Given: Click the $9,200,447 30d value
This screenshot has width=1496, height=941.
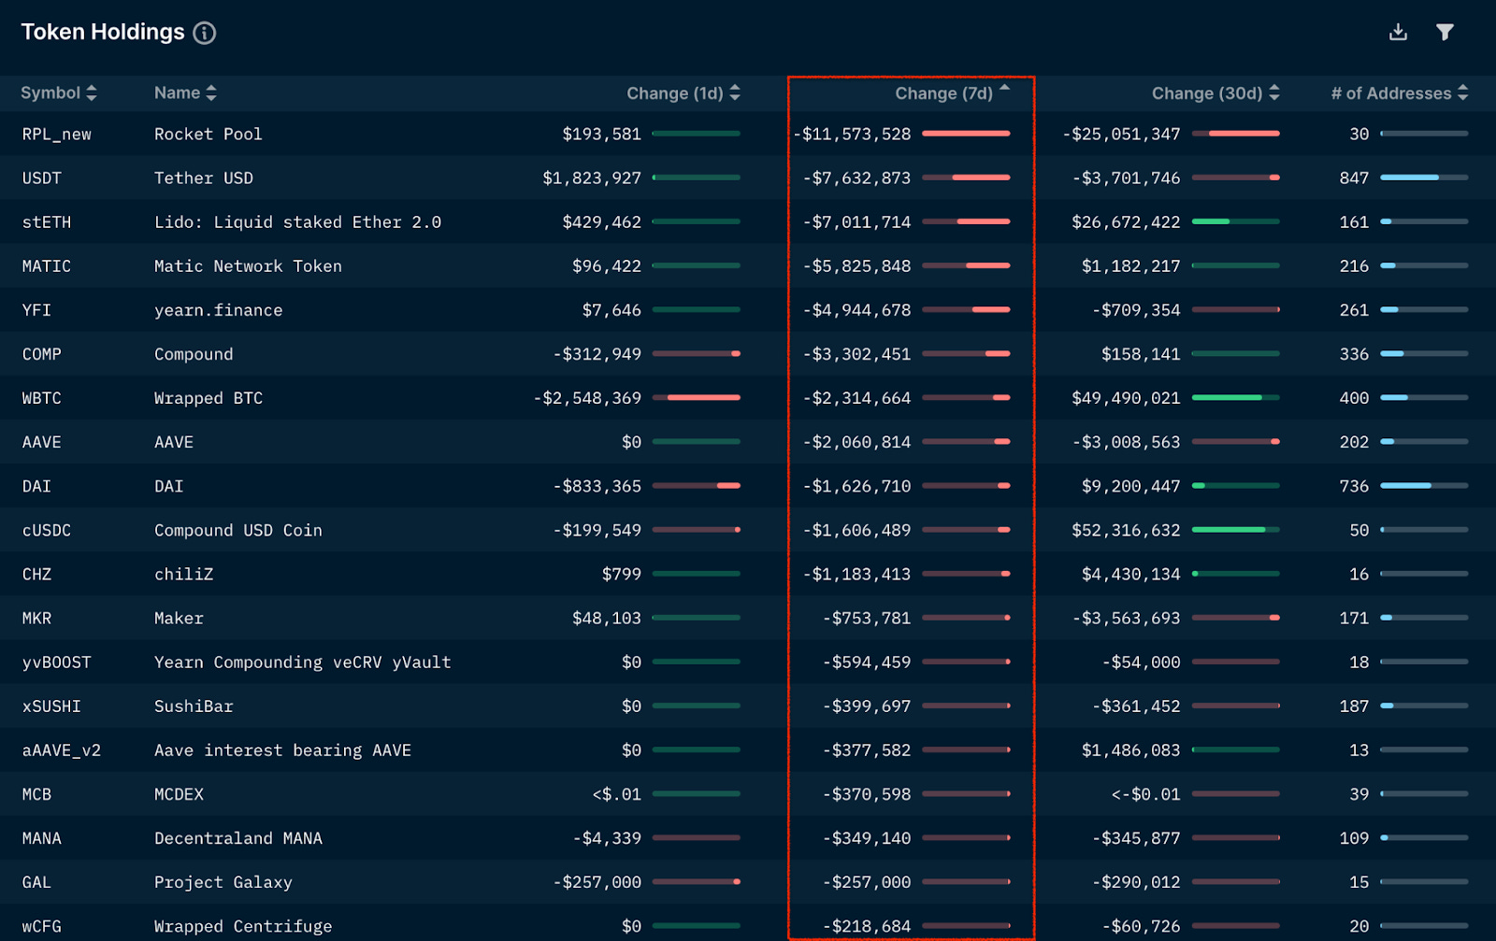Looking at the screenshot, I should (1130, 487).
